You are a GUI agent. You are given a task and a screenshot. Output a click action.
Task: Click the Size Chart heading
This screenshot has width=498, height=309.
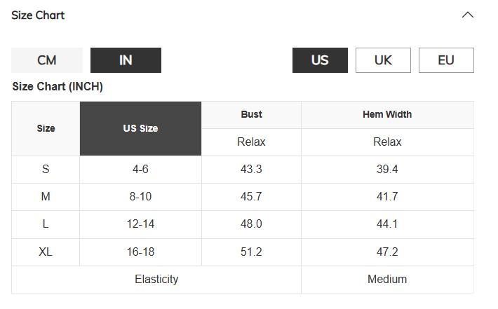38,15
